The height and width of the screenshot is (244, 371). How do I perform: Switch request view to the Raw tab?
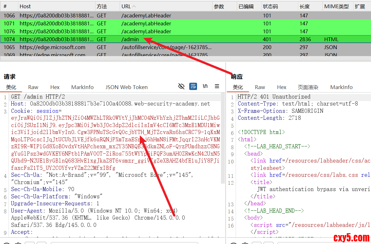tap(33, 87)
